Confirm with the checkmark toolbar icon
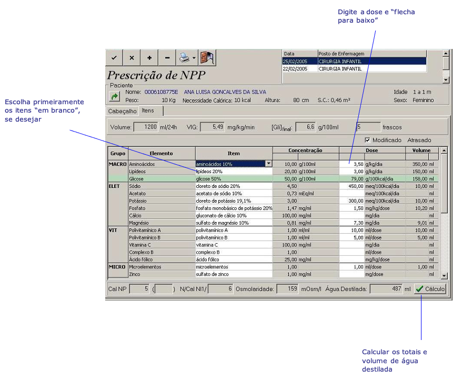The height and width of the screenshot is (380, 462). pyautogui.click(x=114, y=58)
